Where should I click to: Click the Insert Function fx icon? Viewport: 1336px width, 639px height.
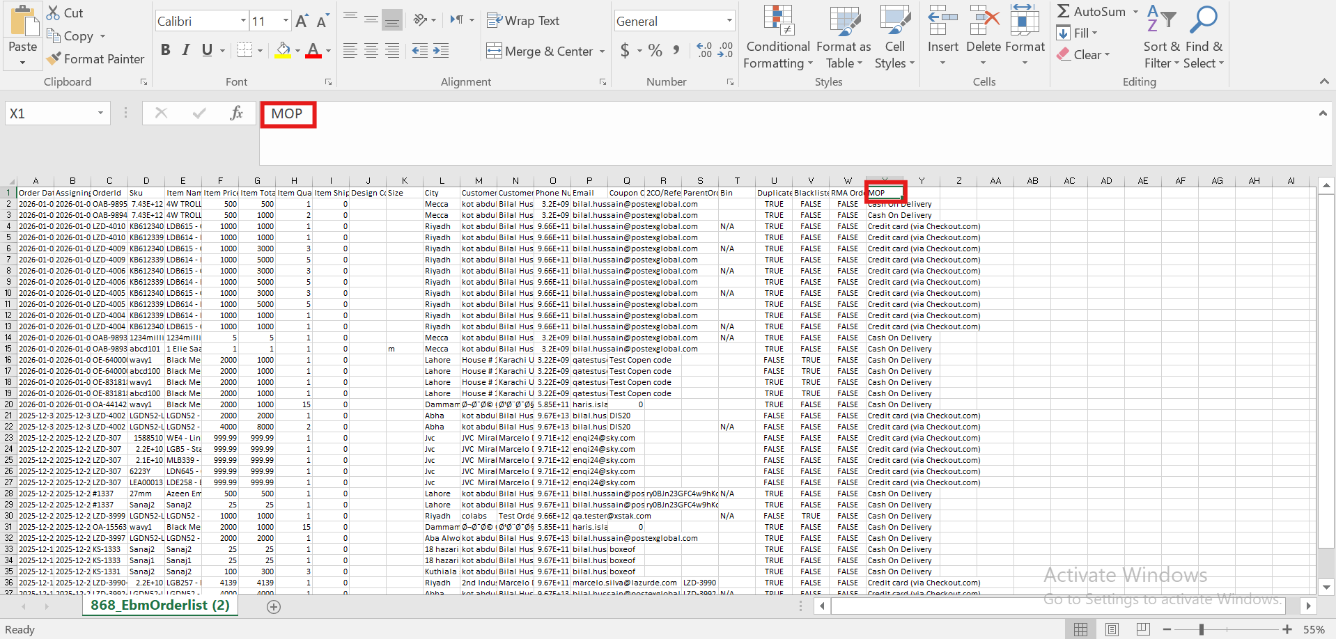coord(236,113)
